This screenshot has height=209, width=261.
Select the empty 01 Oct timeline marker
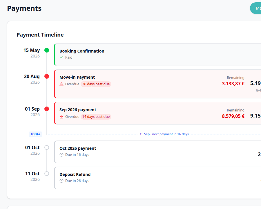pos(47,147)
